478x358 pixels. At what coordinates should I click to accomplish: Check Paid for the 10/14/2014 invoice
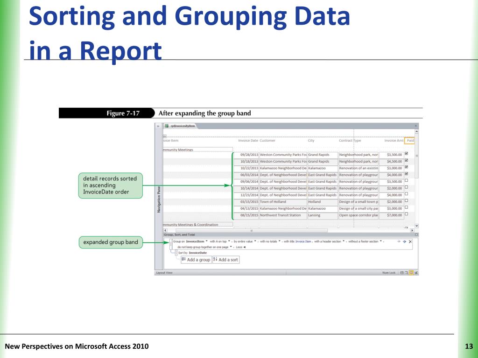[x=407, y=187]
